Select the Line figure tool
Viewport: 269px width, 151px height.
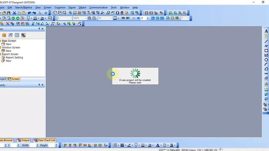(x=266, y=41)
